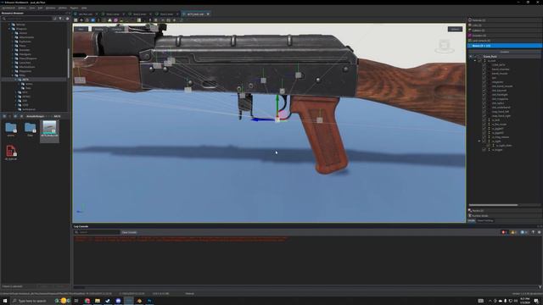This screenshot has height=305, width=543.
Task: Click Resource Browser tree vertical scrollbar
Action: click(68, 63)
